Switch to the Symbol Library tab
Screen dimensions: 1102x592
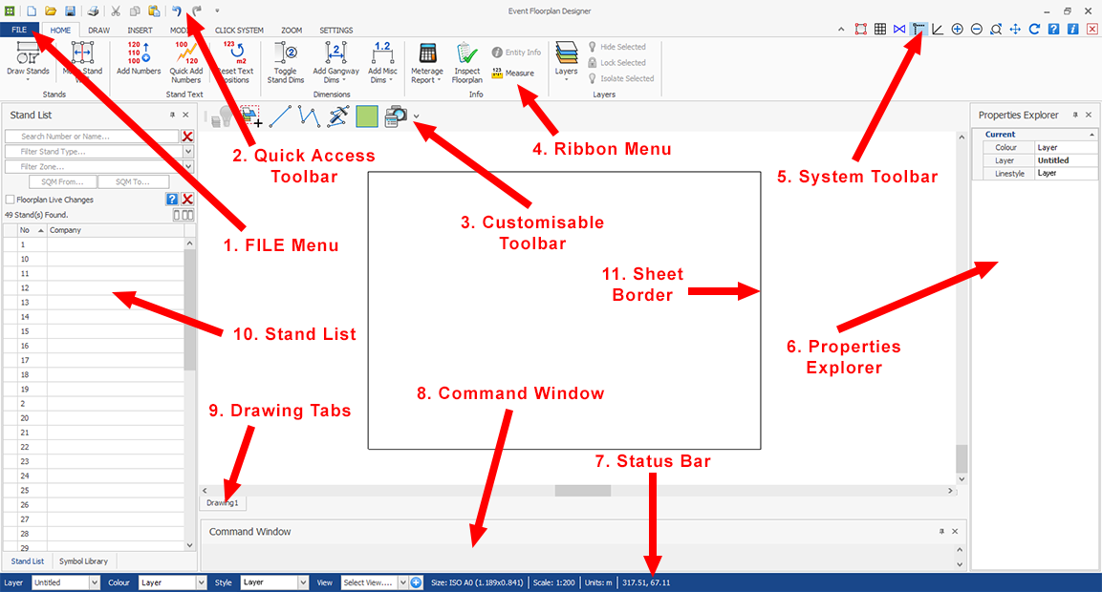[x=84, y=561]
